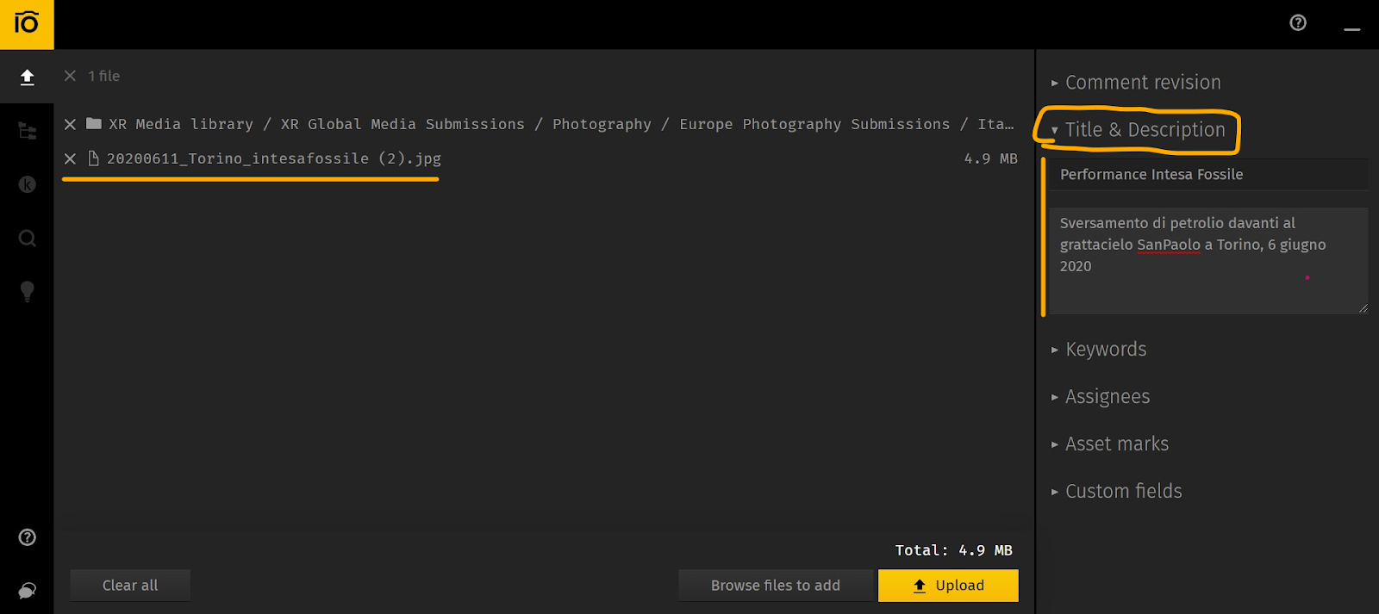The width and height of the screenshot is (1379, 614).
Task: Open the collections tree sidebar icon
Action: click(x=27, y=131)
